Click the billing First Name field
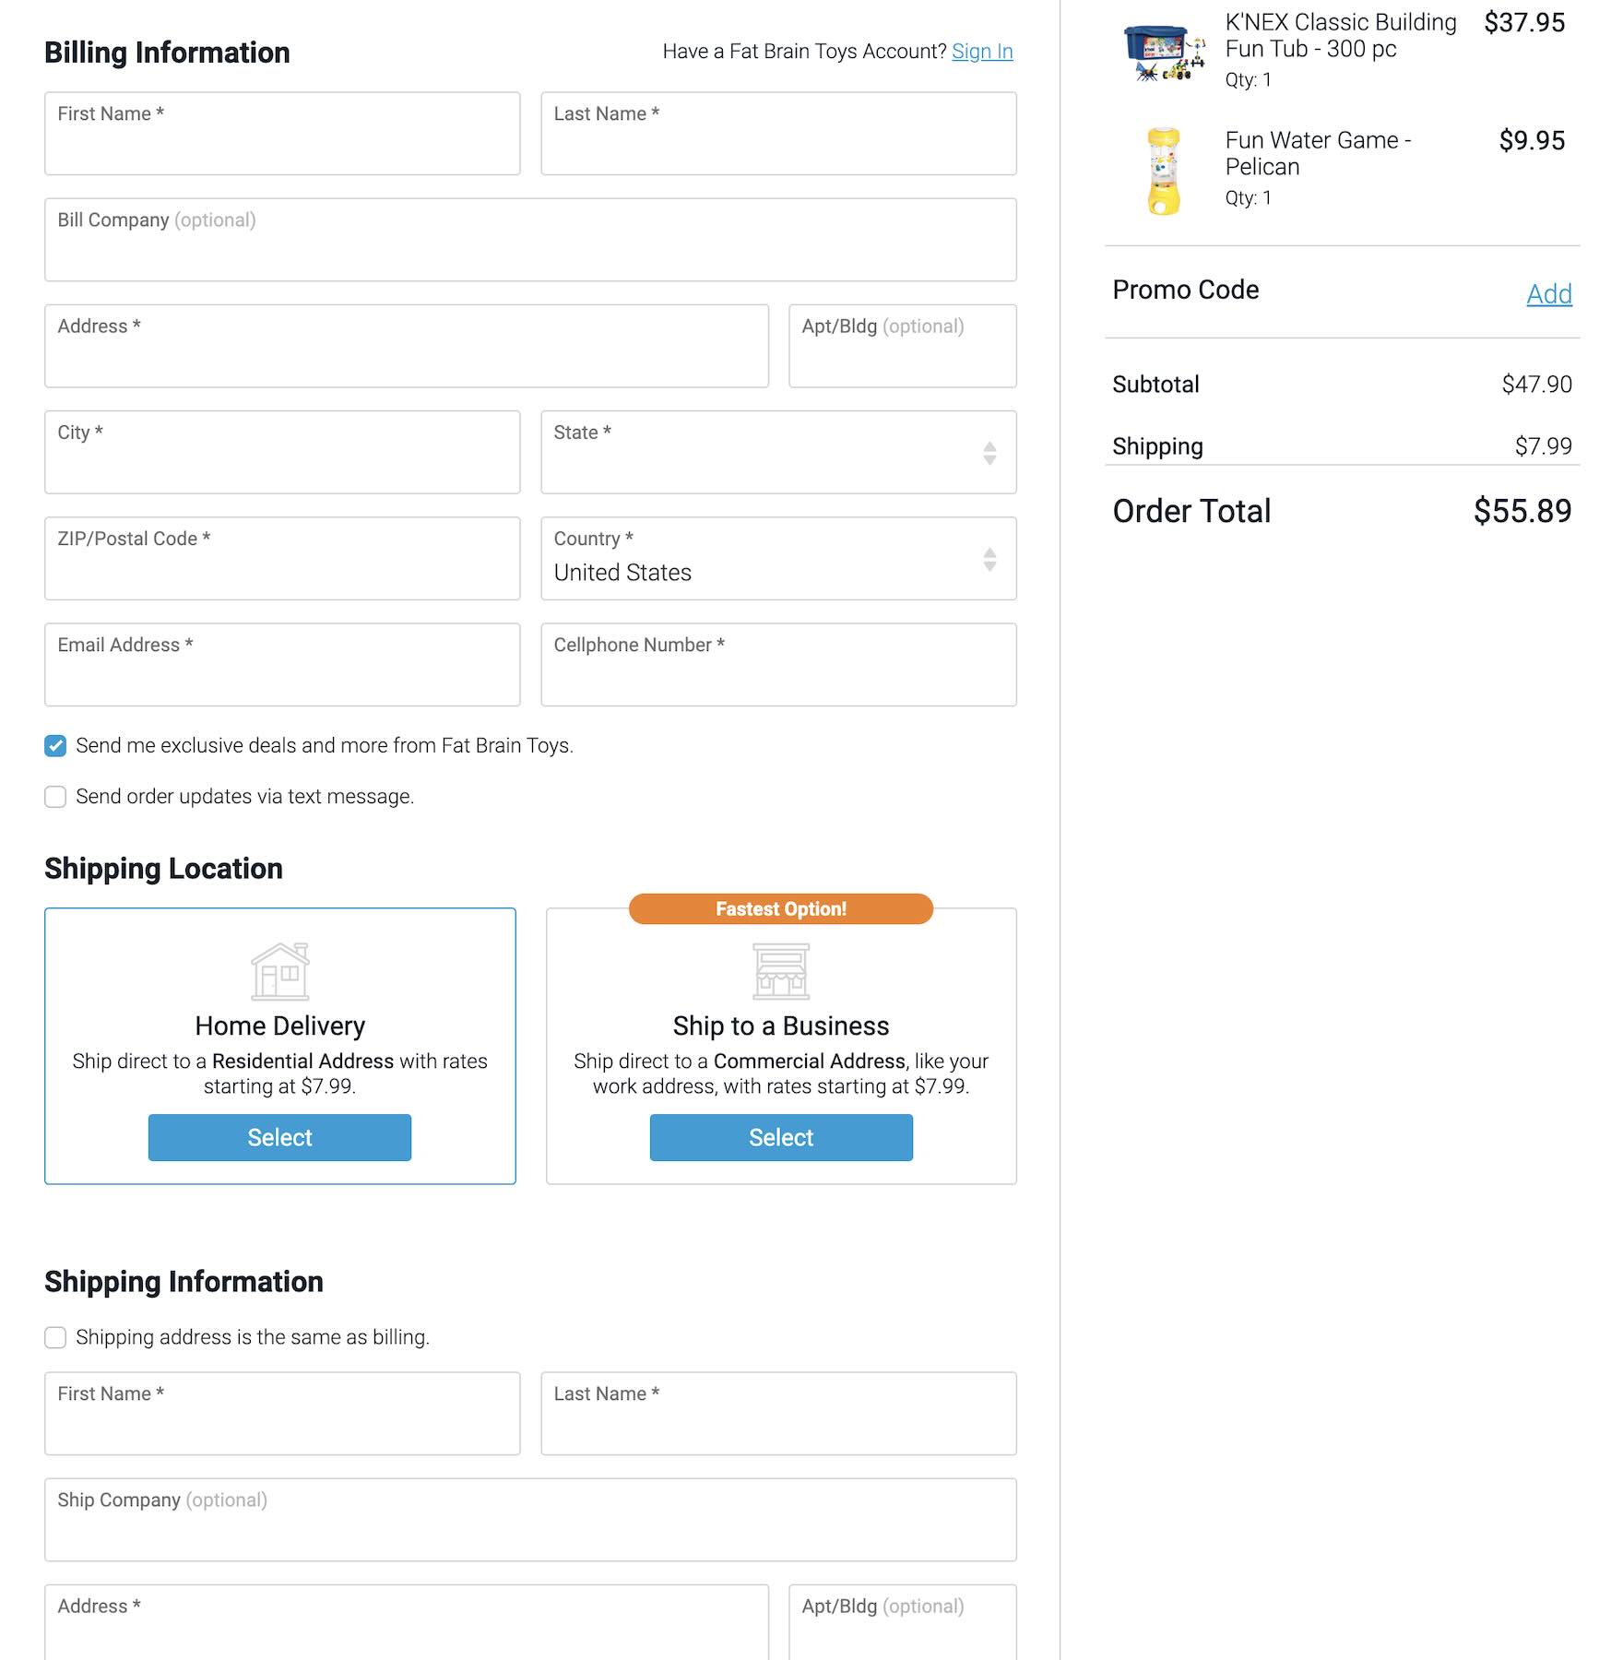 coord(282,134)
